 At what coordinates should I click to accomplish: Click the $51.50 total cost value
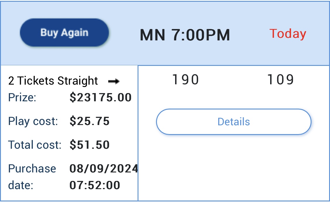89,145
